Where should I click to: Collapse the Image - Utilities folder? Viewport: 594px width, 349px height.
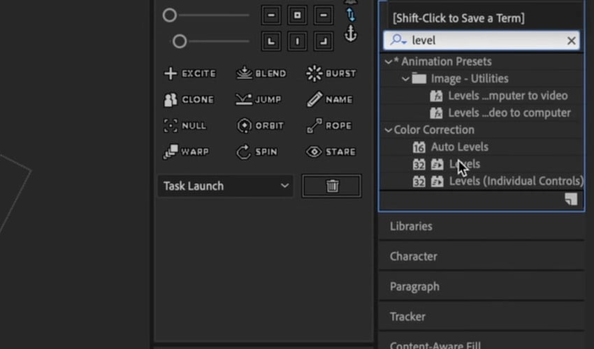405,79
